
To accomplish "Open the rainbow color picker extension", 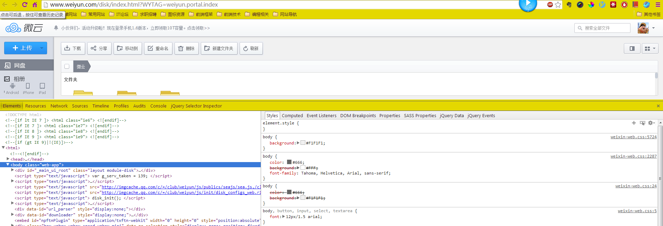I will click(591, 4).
